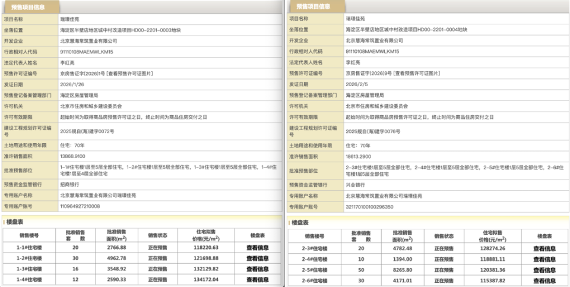This screenshot has height=287, width=570.
Task: Open 查看信息 for 1-4#住宅楼
Action: [257, 280]
